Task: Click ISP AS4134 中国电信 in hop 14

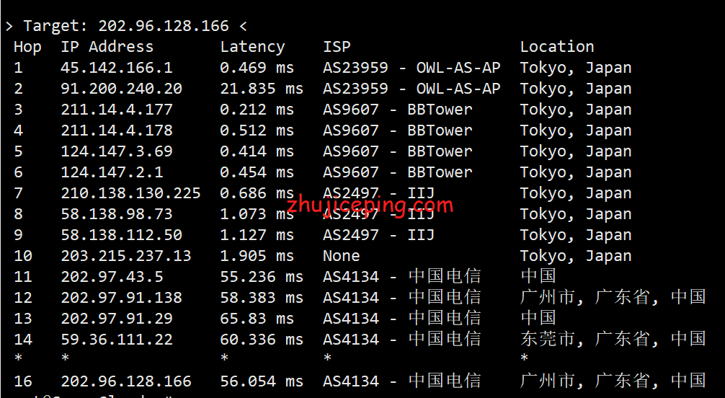Action: pos(402,339)
